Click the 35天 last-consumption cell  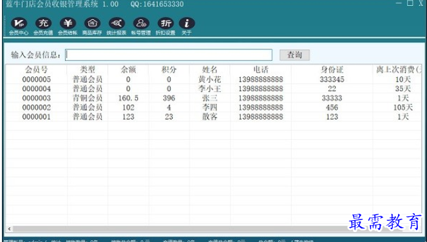click(403, 89)
